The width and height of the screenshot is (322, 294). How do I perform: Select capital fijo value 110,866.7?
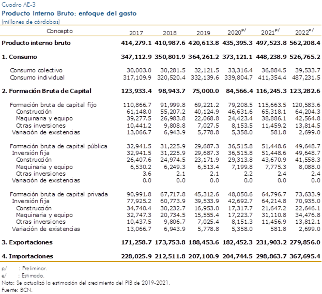click(137, 105)
